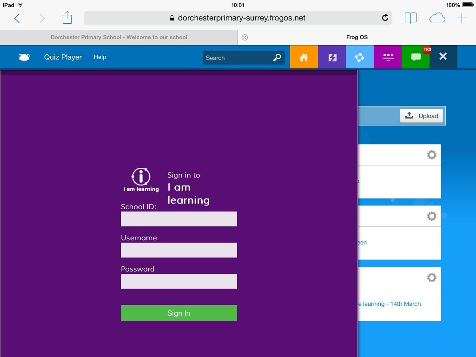Open the light blue swirl tile
This screenshot has height=357, width=476.
click(360, 57)
